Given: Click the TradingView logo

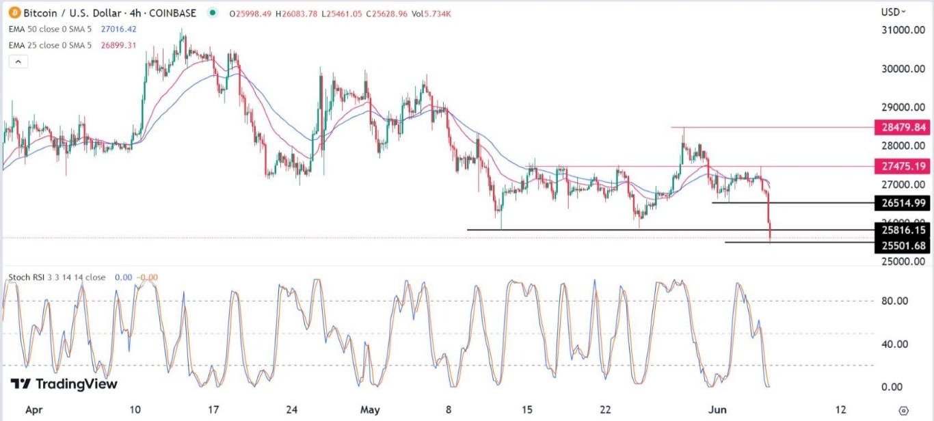Looking at the screenshot, I should click(x=64, y=383).
